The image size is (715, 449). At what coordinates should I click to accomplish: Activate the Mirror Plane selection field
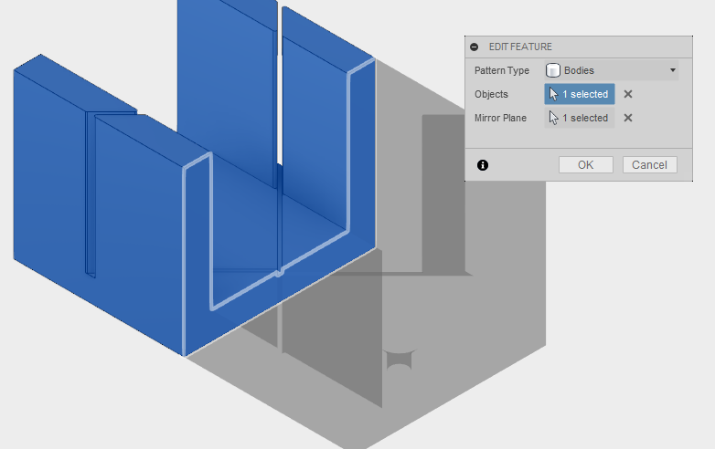pyautogui.click(x=580, y=118)
